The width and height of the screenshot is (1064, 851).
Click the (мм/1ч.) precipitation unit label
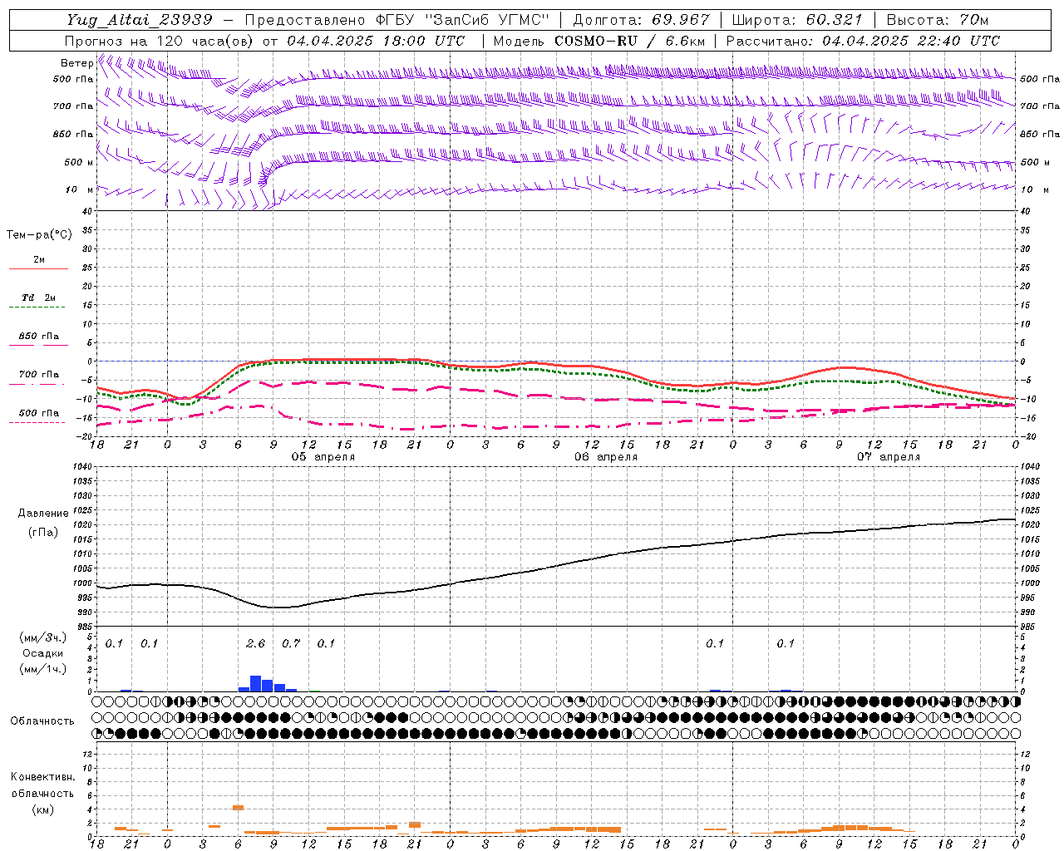pos(43,669)
